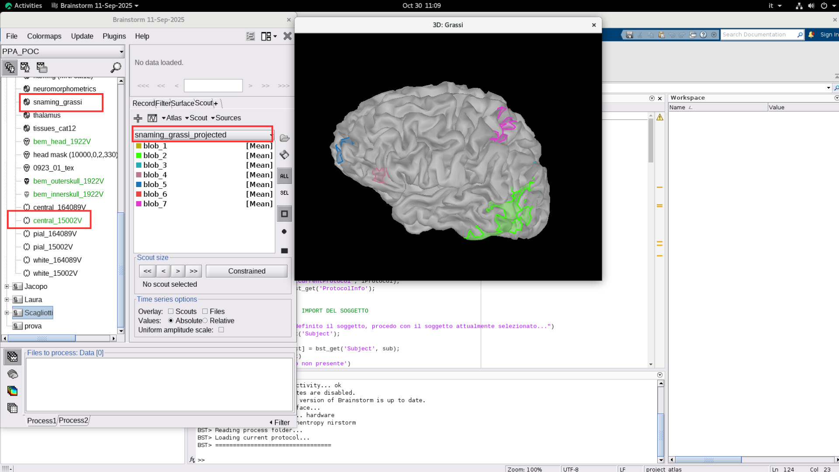
Task: Expand the Jacopo subject node
Action: (7, 286)
